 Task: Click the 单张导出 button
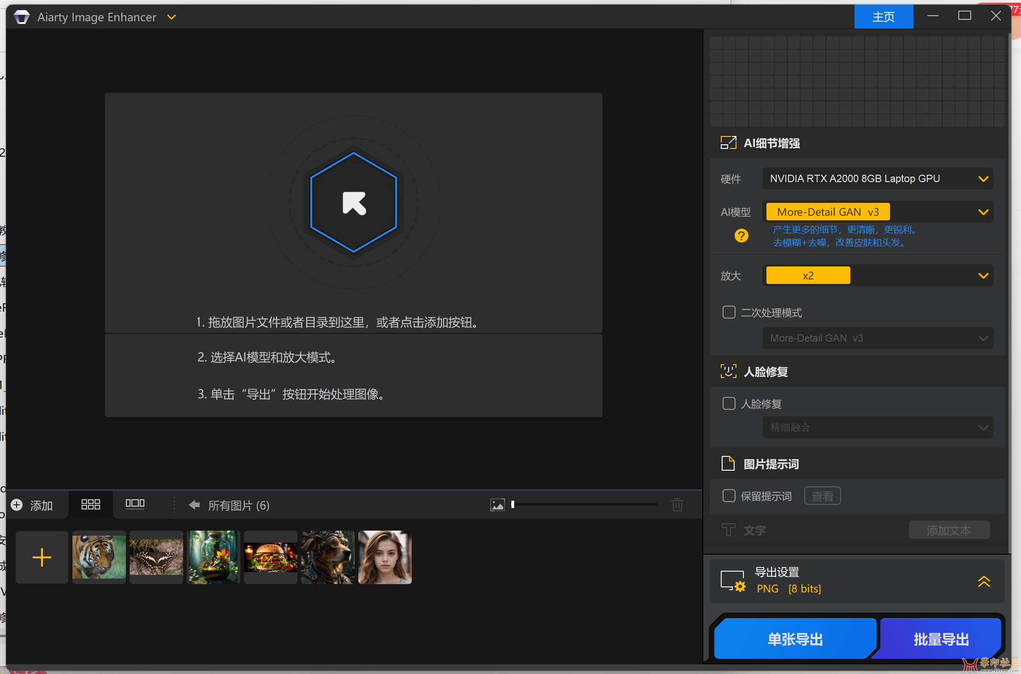tap(795, 639)
